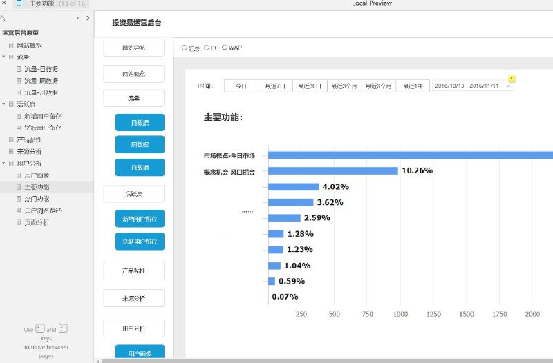The image size is (553, 363).
Task: Click the 产品黏性 menu button
Action: 133,271
